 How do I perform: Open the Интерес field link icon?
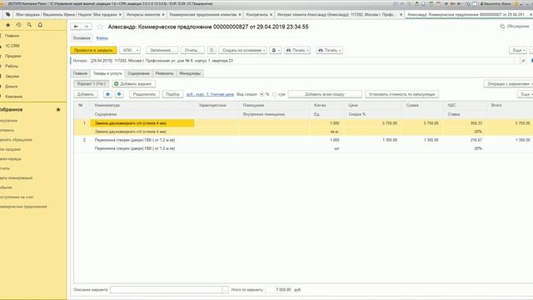pos(524,61)
